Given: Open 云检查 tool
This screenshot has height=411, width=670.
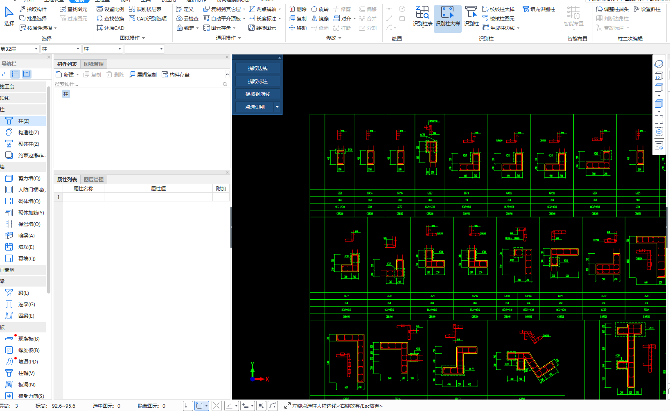Looking at the screenshot, I should (x=187, y=18).
